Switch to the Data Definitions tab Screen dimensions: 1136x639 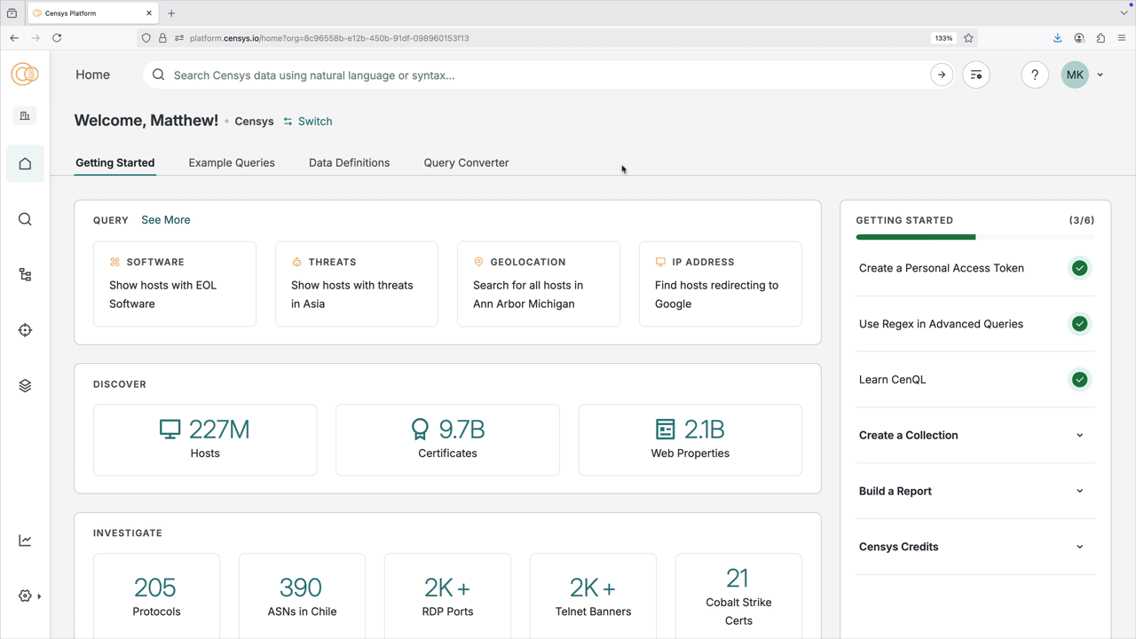[x=349, y=162]
